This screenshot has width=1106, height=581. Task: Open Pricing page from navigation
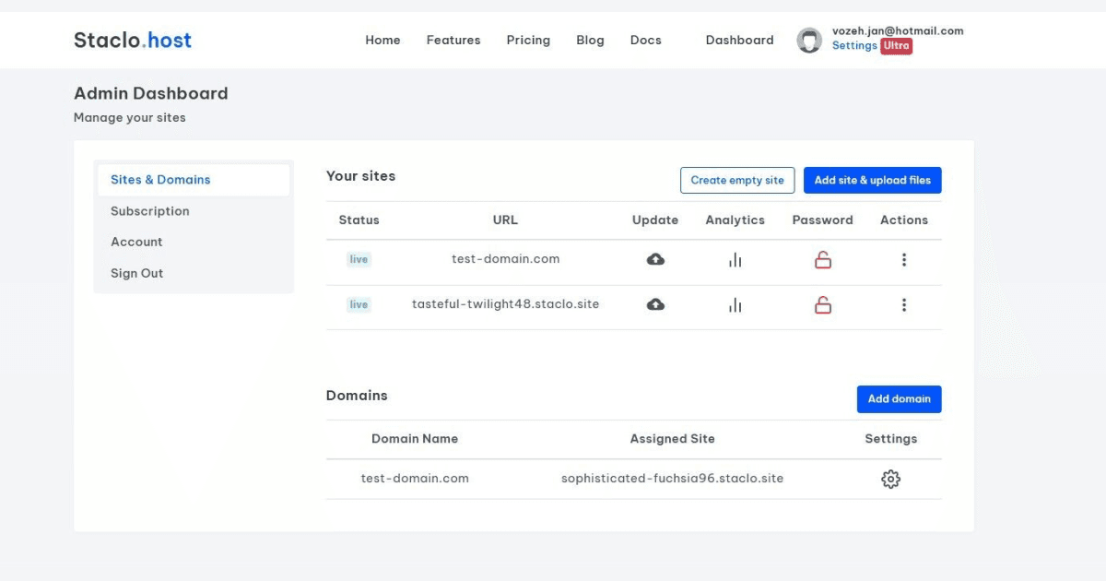point(528,40)
